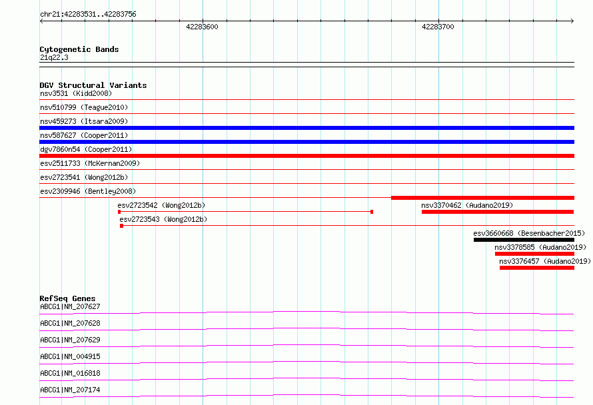Open transcript ABCG1|NM_207628

click(x=70, y=323)
